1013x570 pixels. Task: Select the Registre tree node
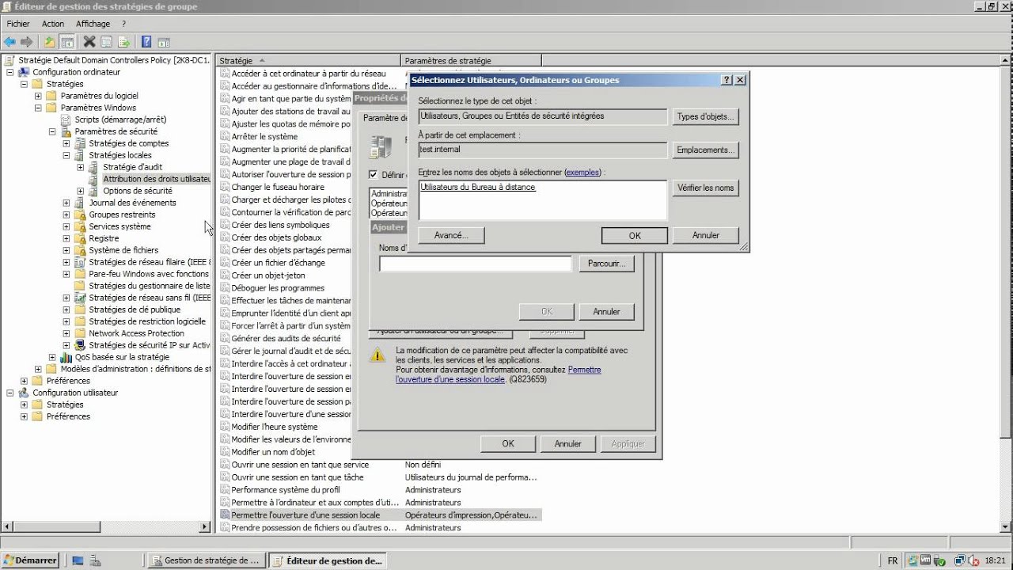[x=104, y=238]
